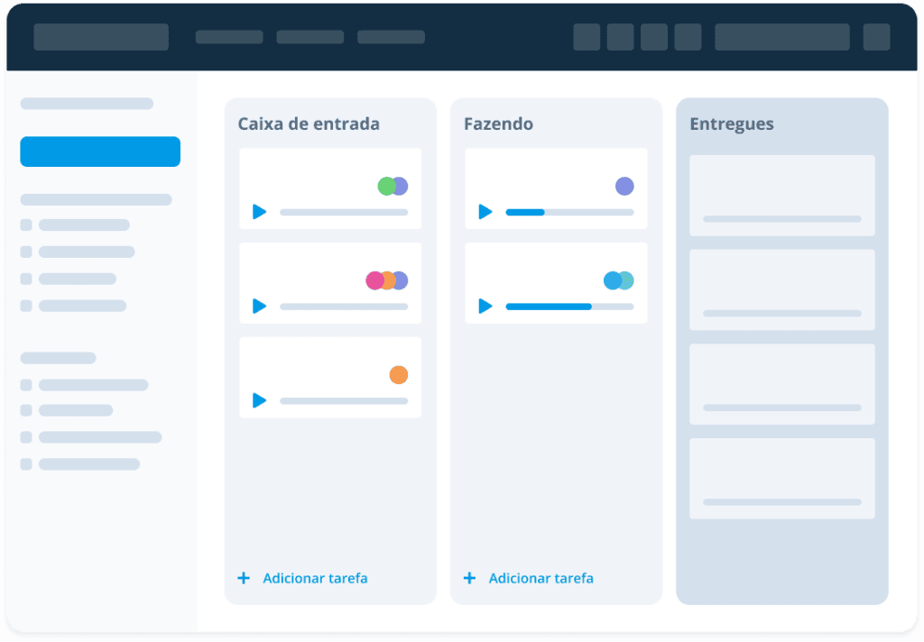Start timer on Fazendo card with single purple avatar
Viewport: 924px width, 642px height.
point(485,212)
